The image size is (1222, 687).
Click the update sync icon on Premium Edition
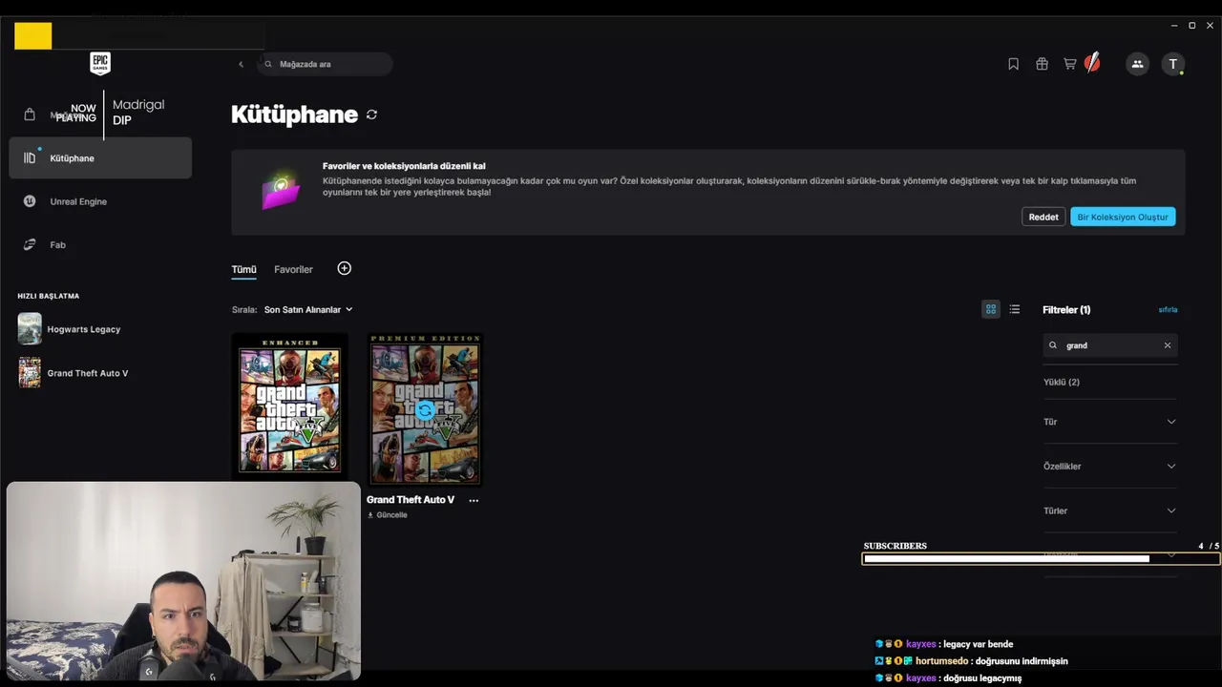pos(425,410)
